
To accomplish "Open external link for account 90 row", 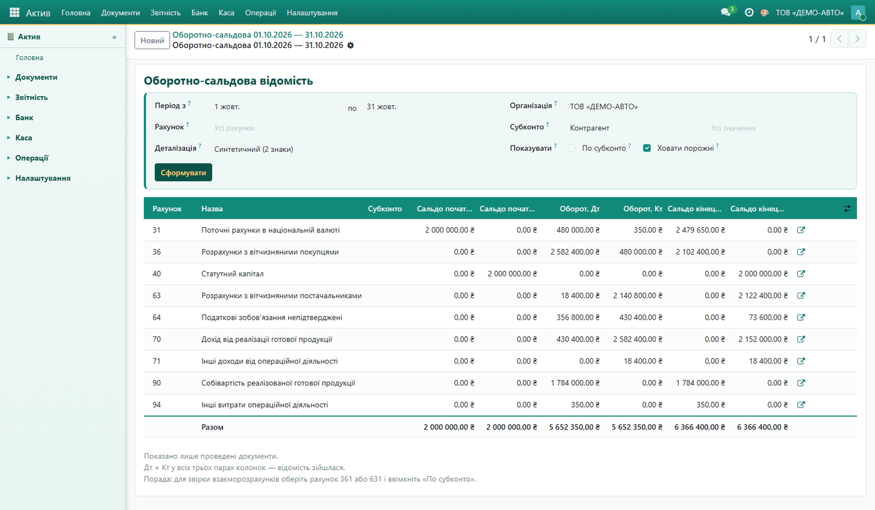I will click(x=801, y=383).
